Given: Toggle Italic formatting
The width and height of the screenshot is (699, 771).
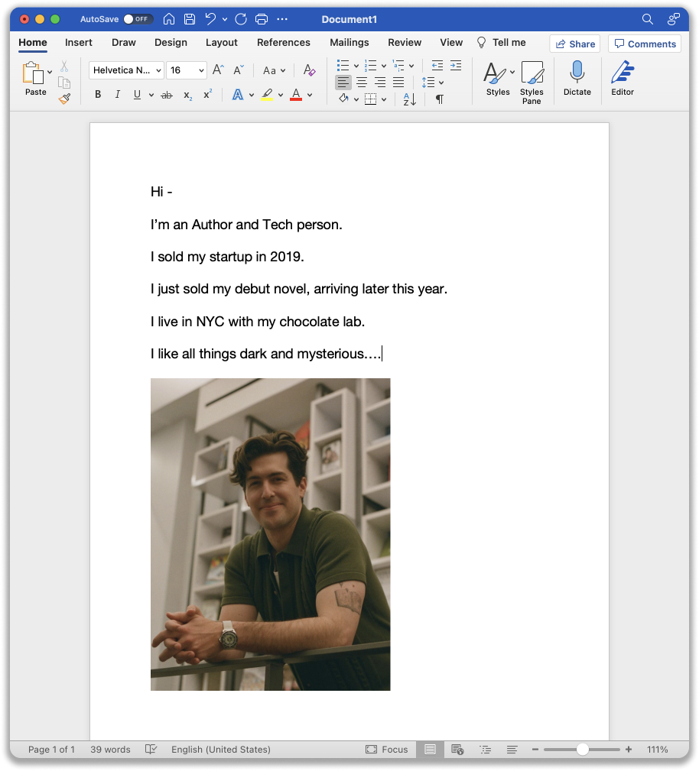Looking at the screenshot, I should [x=117, y=95].
